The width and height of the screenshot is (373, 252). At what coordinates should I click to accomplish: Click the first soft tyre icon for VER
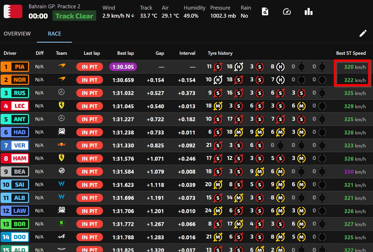click(x=218, y=146)
